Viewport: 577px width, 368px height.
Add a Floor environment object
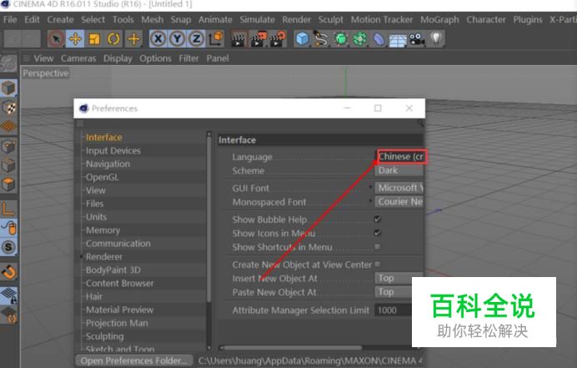(399, 39)
